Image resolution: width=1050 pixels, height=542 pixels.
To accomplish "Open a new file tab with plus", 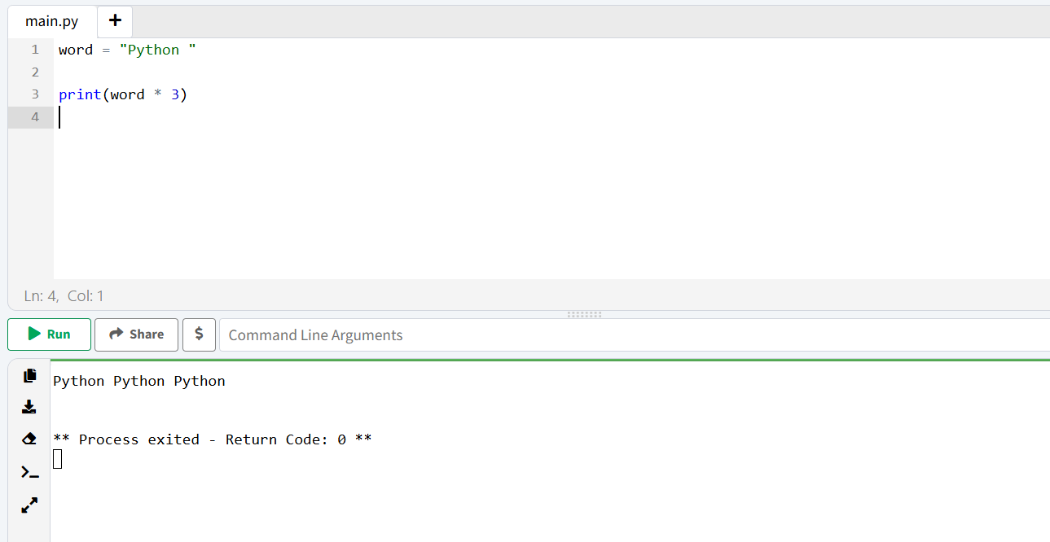I will coord(114,21).
